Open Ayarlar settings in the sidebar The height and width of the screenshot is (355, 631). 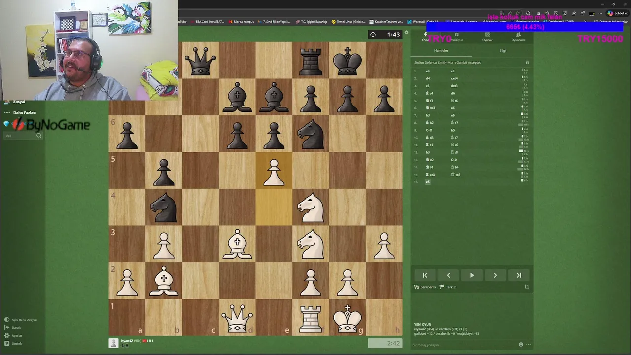pos(13,336)
